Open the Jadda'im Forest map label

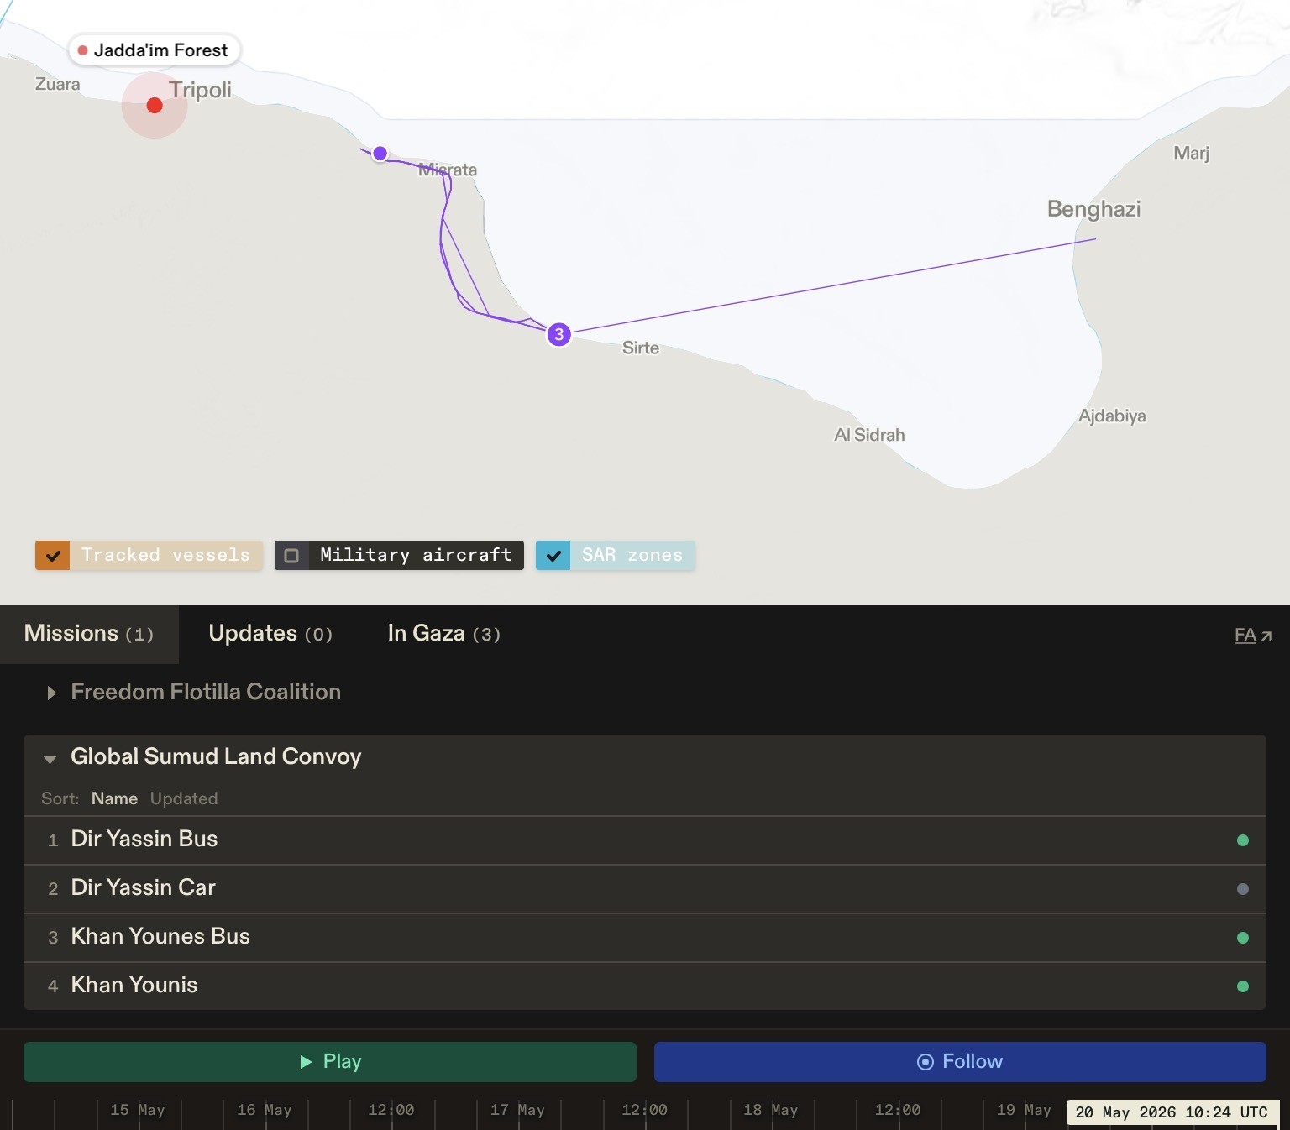[x=154, y=50]
